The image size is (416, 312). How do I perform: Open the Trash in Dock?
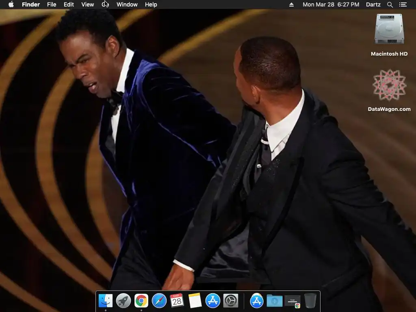pos(310,301)
